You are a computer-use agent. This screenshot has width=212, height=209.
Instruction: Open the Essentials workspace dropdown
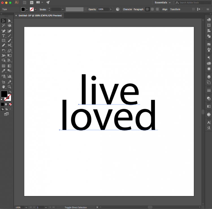163,3
